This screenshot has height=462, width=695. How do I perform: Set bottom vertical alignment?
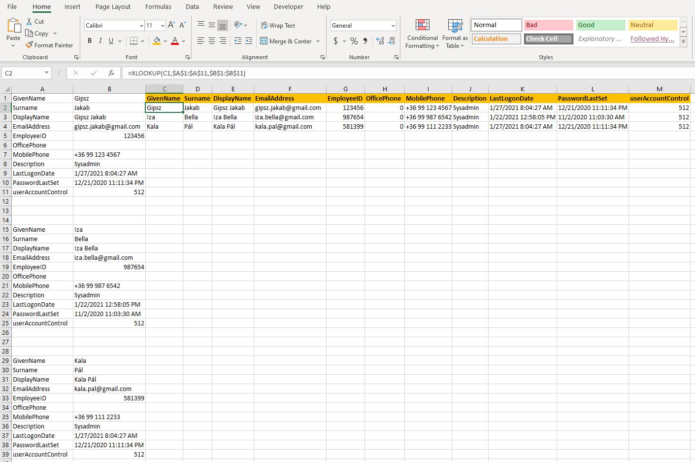(x=223, y=25)
